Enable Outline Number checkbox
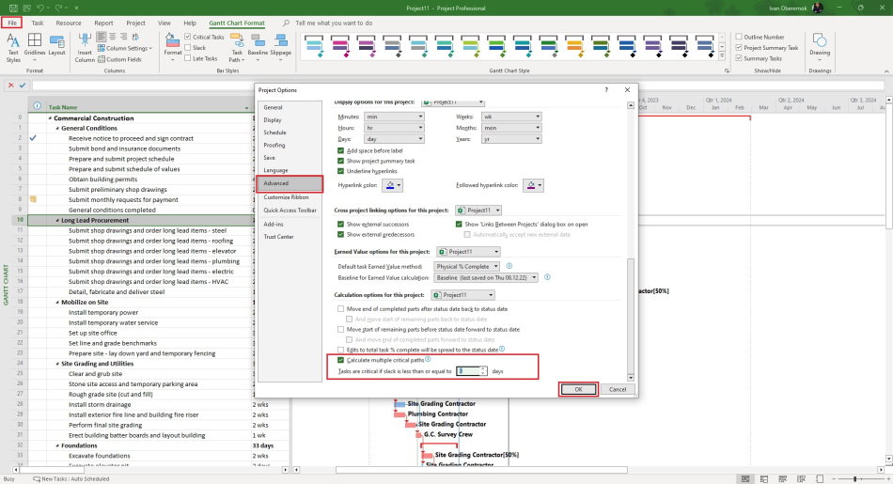This screenshot has width=893, height=484. (739, 37)
